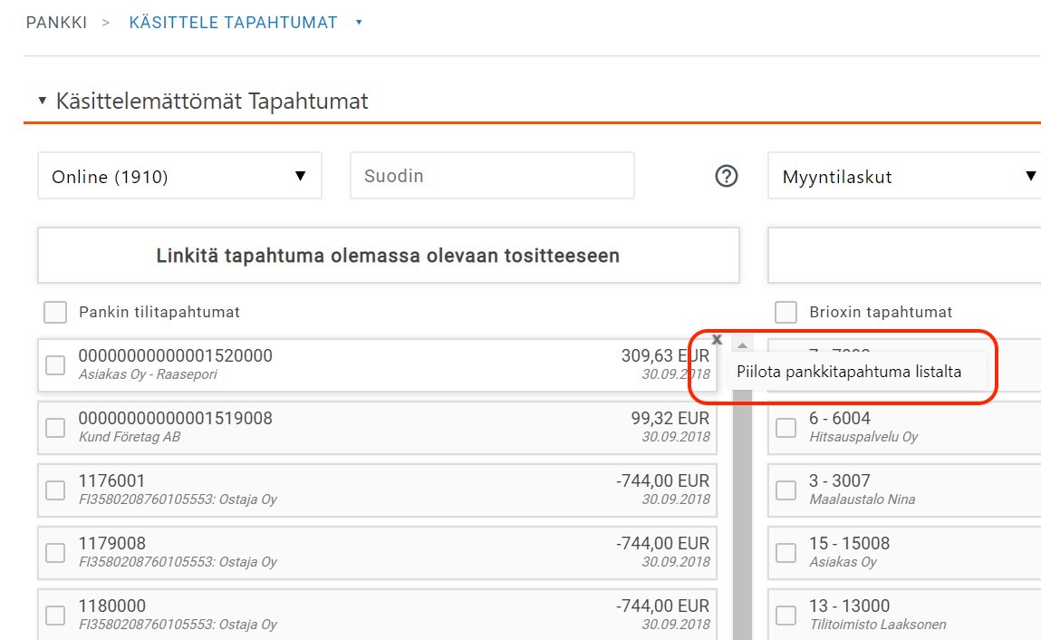Open the Online (1910) account dropdown

pyautogui.click(x=179, y=176)
